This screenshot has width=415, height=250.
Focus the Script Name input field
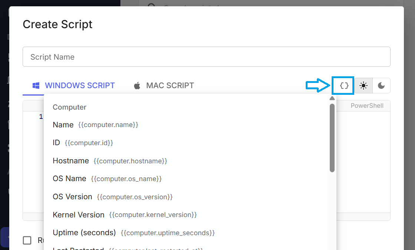point(206,57)
